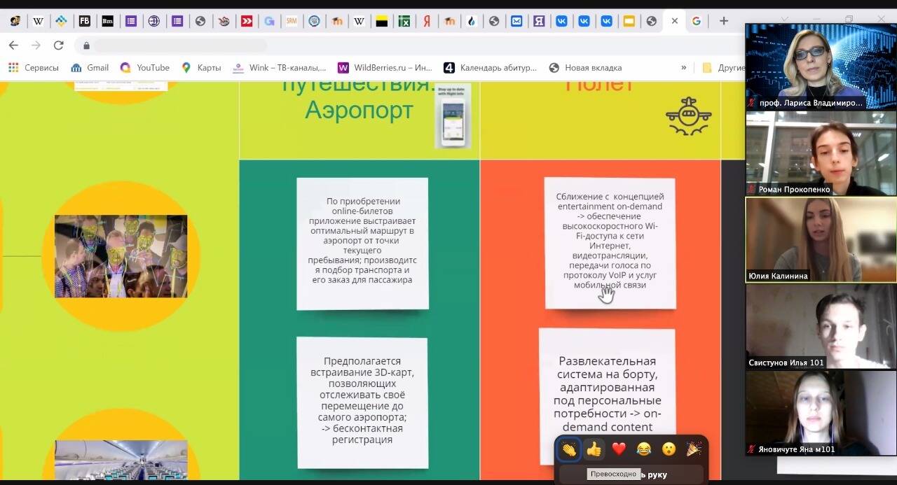Switch to the first Wikipedia W tab
This screenshot has height=485, width=897.
39,21
